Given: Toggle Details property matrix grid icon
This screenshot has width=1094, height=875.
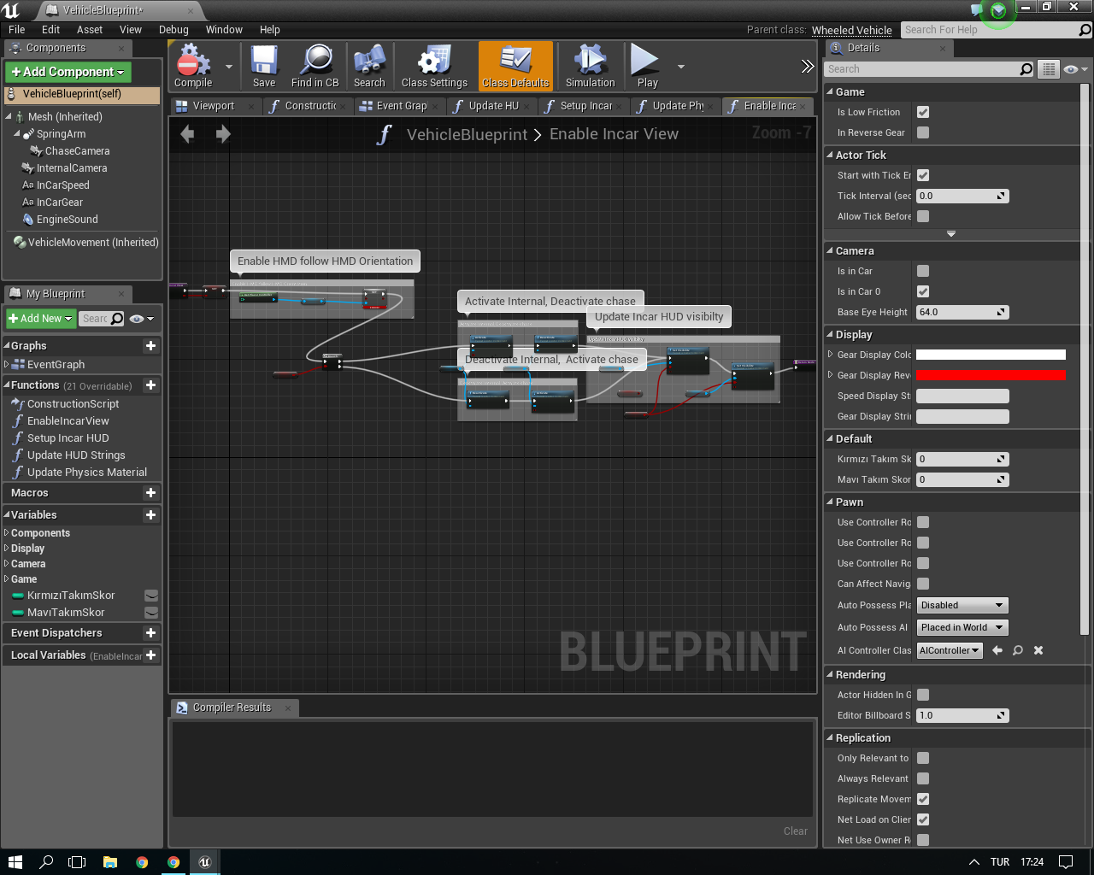Looking at the screenshot, I should pos(1048,69).
